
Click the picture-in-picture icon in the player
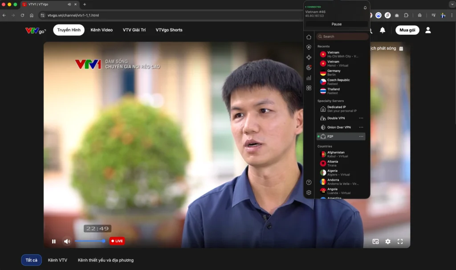pyautogui.click(x=376, y=241)
